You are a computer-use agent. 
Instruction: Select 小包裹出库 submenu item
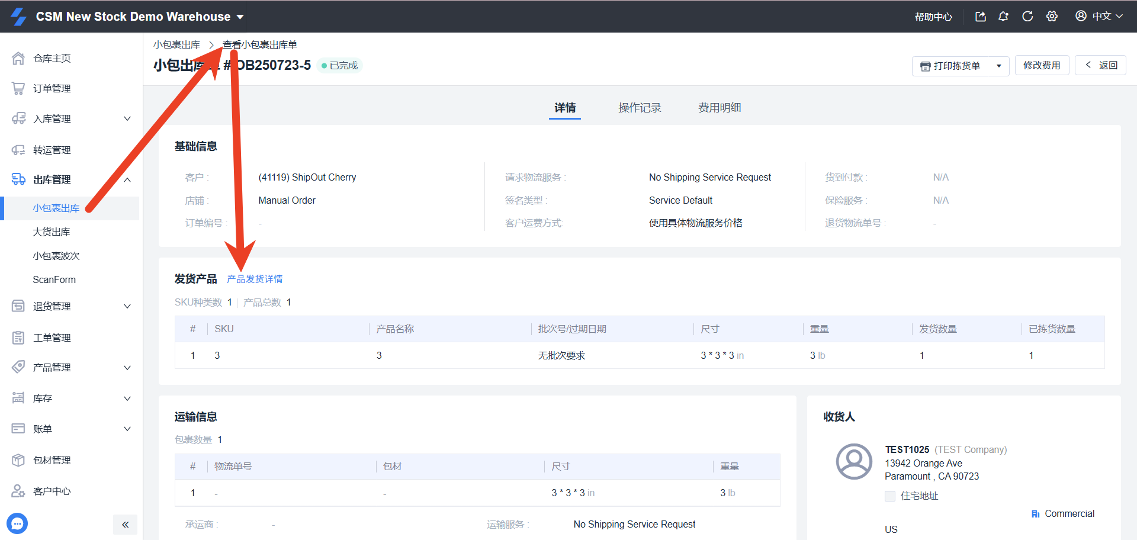[56, 208]
